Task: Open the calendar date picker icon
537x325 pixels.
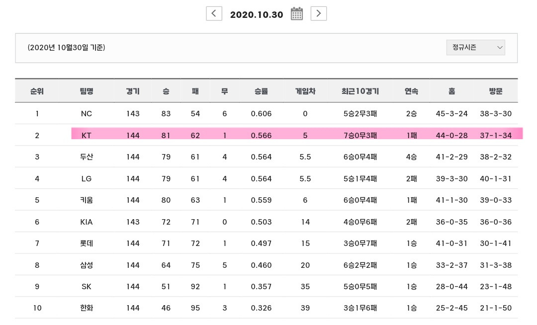Action: 296,14
